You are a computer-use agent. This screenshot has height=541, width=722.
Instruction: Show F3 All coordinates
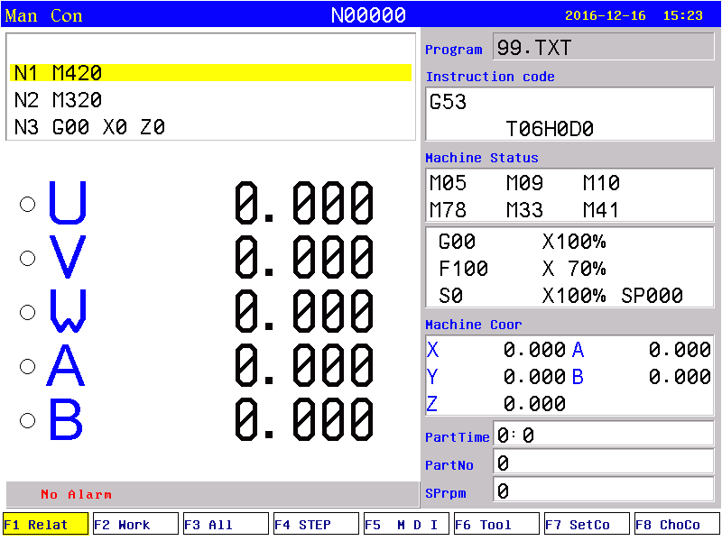click(x=226, y=524)
